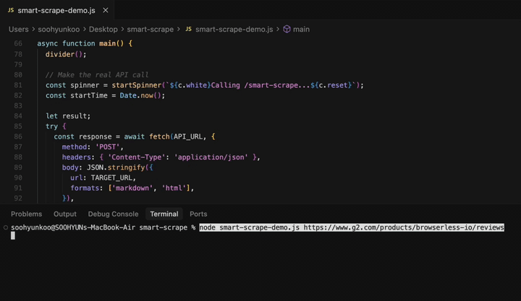
Task: Open the Users breadcrumb segment
Action: click(19, 29)
